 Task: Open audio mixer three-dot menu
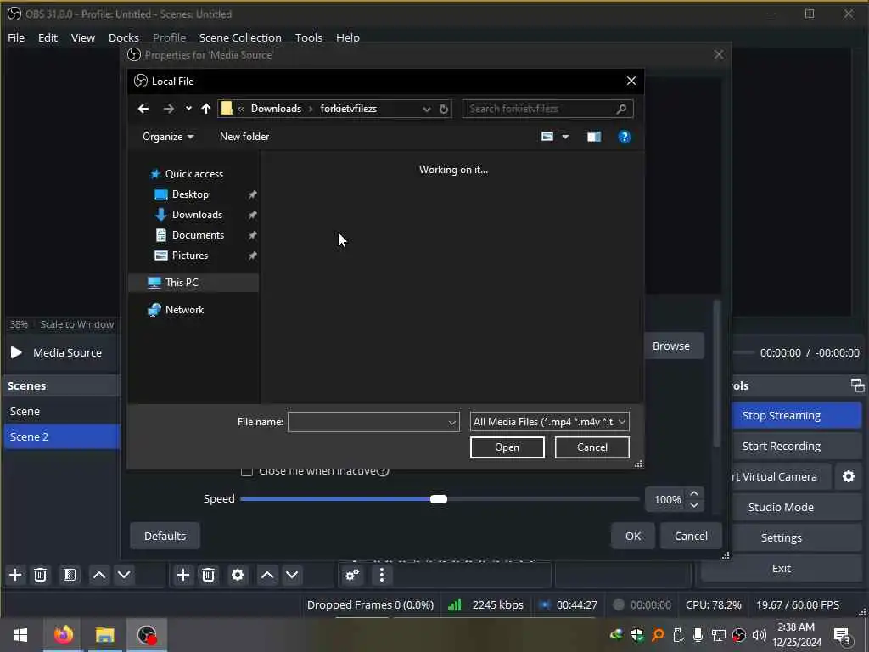point(382,575)
